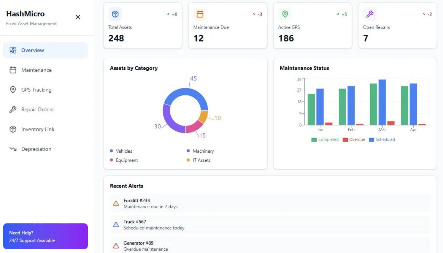The height and width of the screenshot is (253, 443).
Task: Click the Depreciation trend-down icon
Action: click(x=13, y=149)
